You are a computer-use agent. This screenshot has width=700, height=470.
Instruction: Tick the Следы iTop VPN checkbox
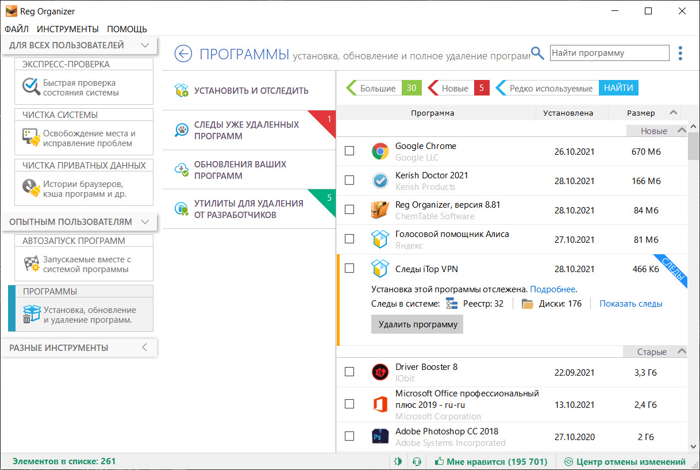tap(349, 268)
